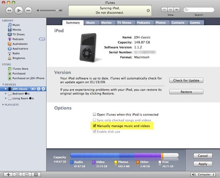Screen dimensions: 220x178
Task: Expand the Living Room Apple TV device
Action: tap(5, 98)
